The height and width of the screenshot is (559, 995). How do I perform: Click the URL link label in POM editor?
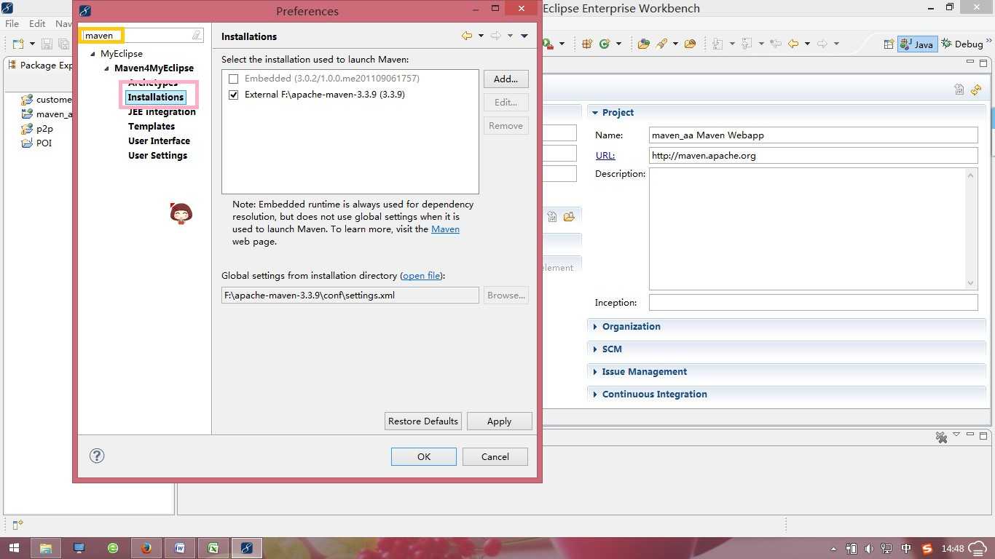(605, 156)
